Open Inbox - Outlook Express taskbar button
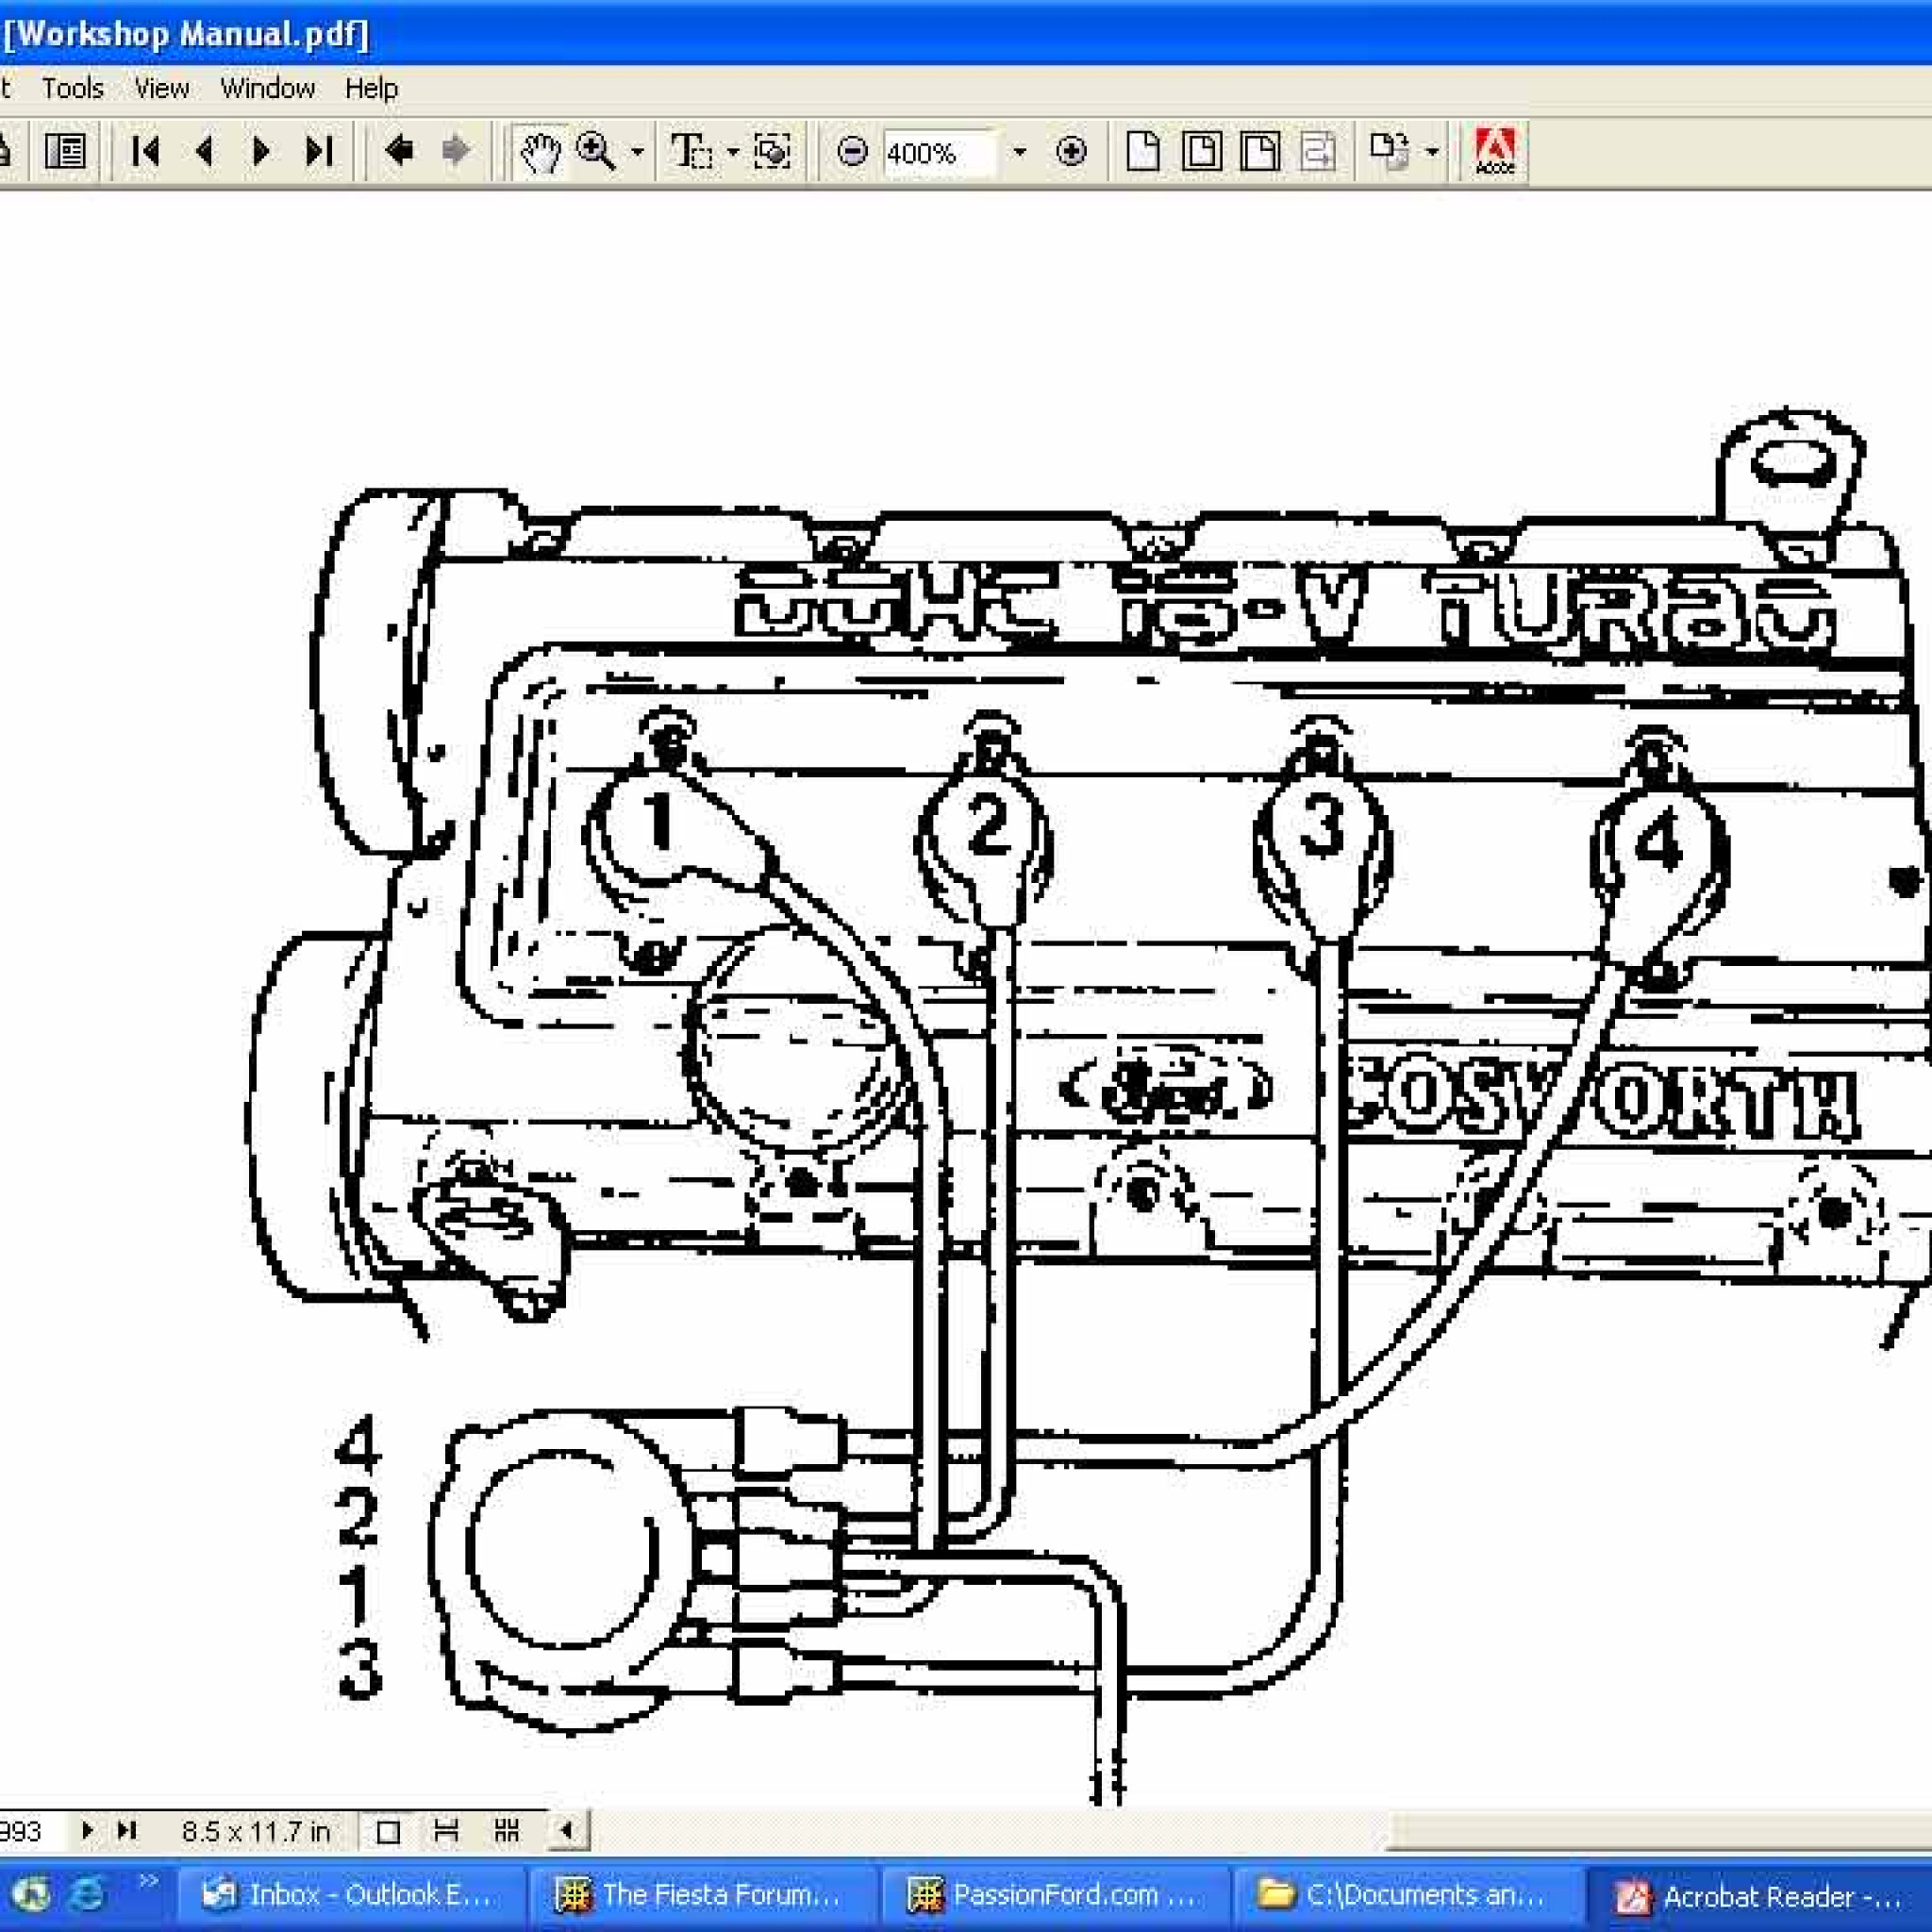Screen dimensions: 1932x1932 click(x=352, y=1894)
